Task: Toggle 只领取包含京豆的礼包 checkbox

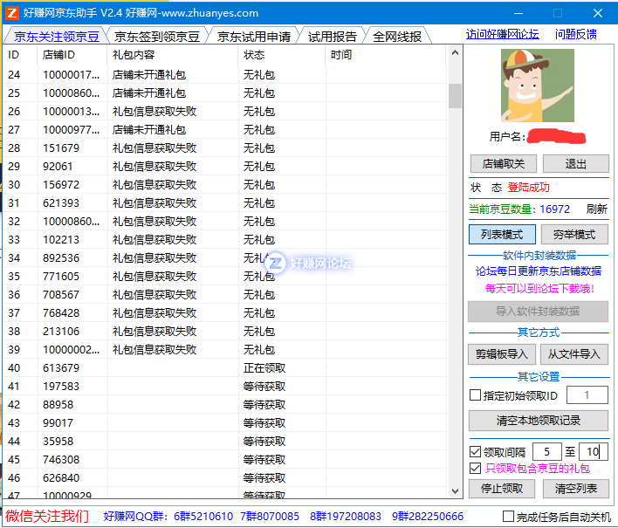Action: tap(476, 468)
